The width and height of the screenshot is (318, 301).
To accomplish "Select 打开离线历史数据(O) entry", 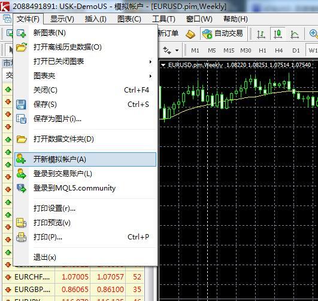I will tap(85, 47).
